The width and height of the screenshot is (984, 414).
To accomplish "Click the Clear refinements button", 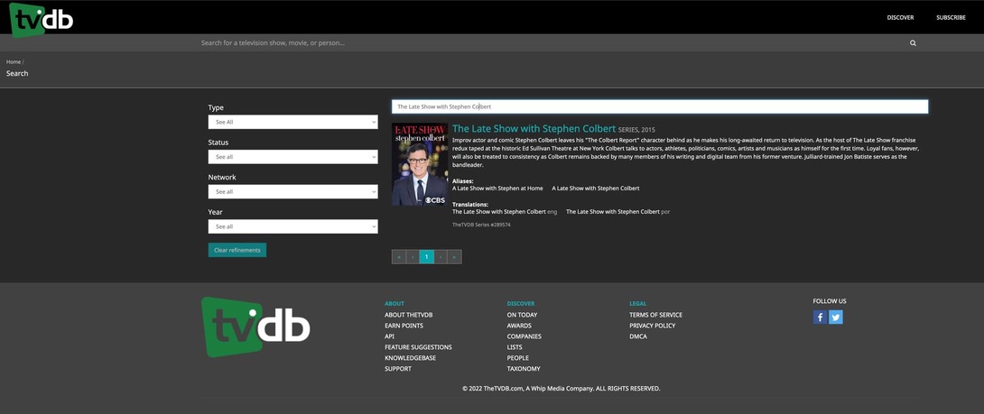I will coord(237,250).
